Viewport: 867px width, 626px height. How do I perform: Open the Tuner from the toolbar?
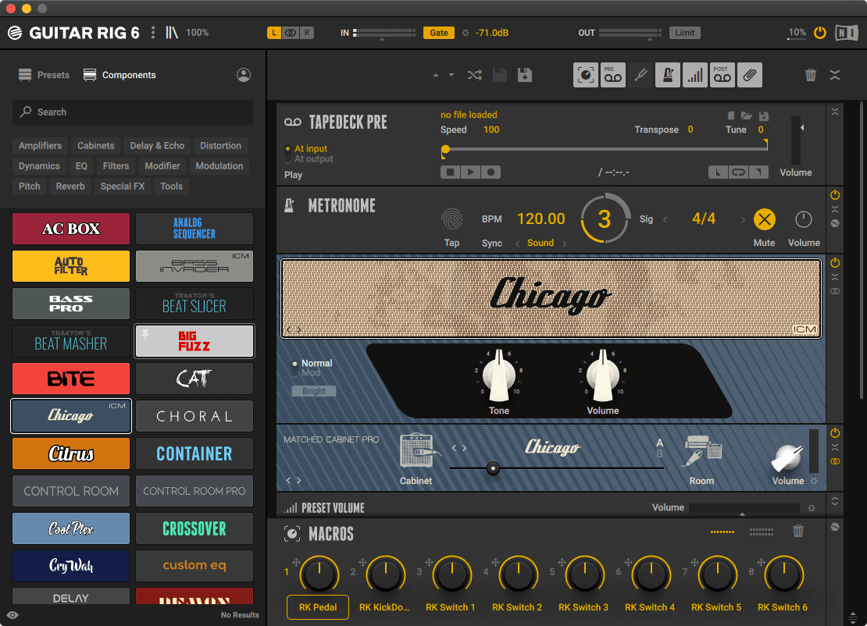click(640, 75)
